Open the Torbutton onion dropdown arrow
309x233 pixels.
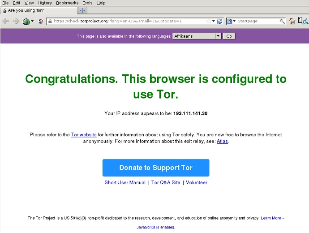click(x=32, y=21)
